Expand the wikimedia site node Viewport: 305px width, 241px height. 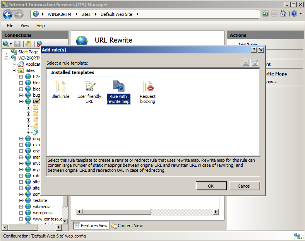[x=21, y=207]
